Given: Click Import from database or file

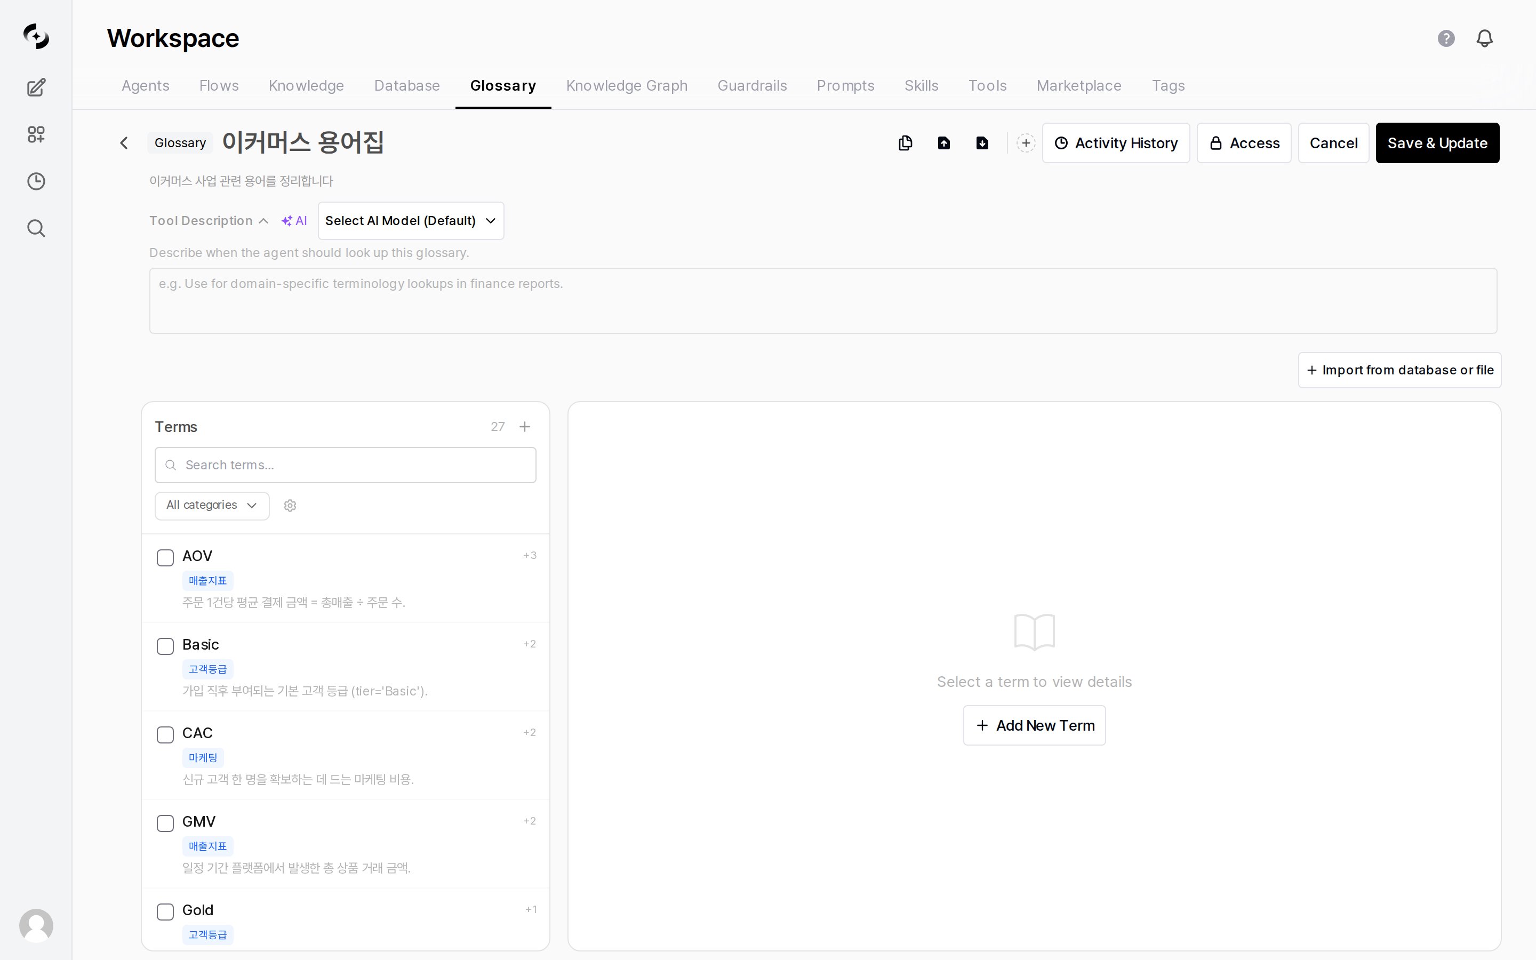Looking at the screenshot, I should [x=1399, y=370].
